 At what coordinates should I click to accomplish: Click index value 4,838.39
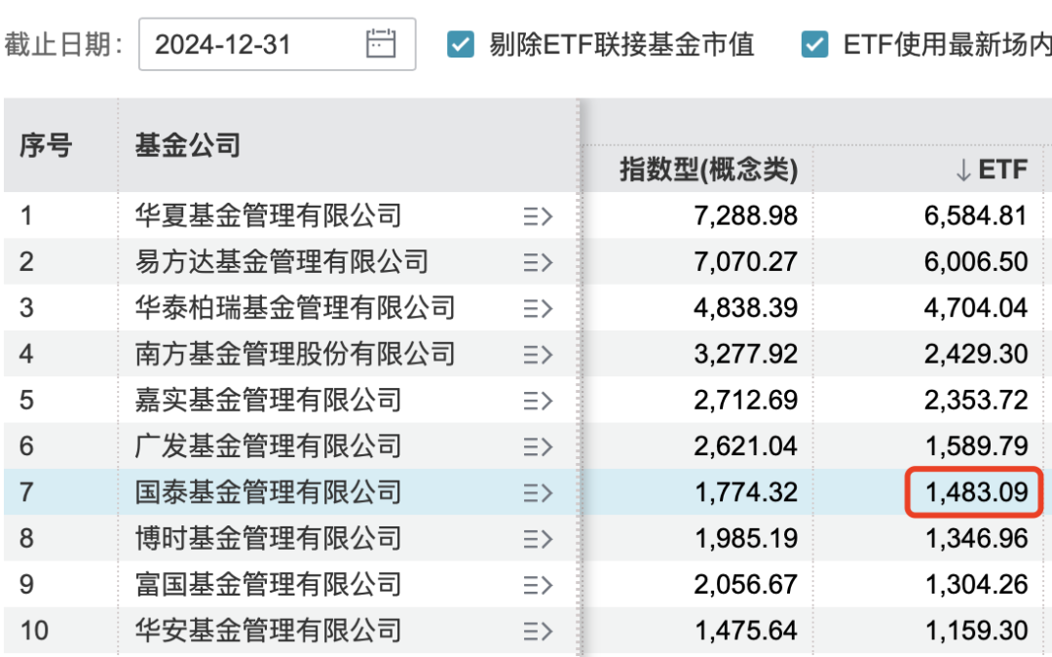(745, 307)
